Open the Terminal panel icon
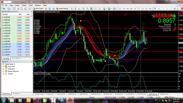 (26, 9)
